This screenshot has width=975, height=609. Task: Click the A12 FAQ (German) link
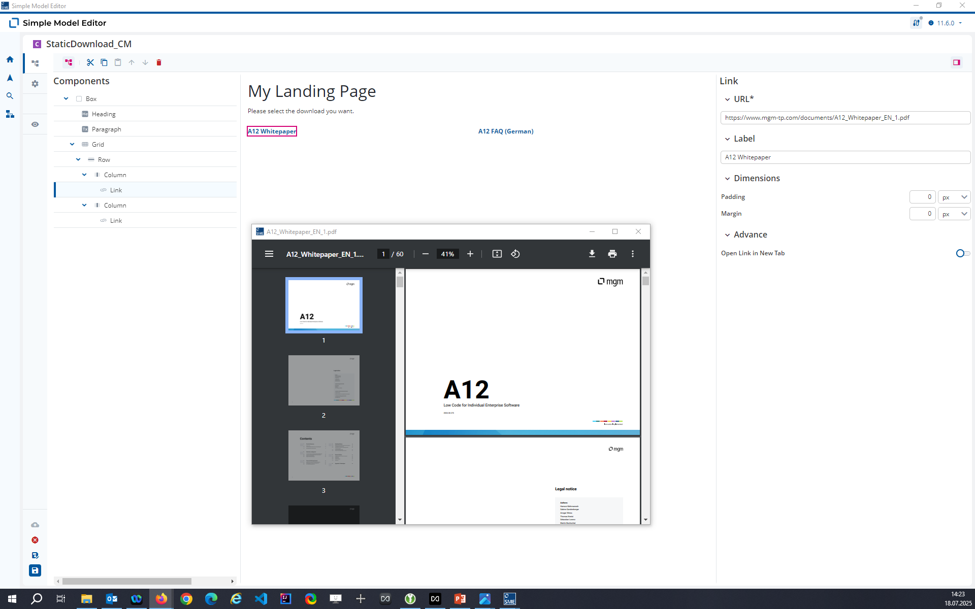(506, 131)
